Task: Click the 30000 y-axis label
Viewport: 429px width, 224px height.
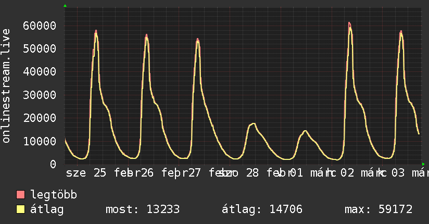Action: pyautogui.click(x=40, y=95)
